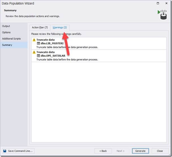
Task: Click warning icon for dbo.OPE_SATISLAR truncate
Action: click(34, 52)
